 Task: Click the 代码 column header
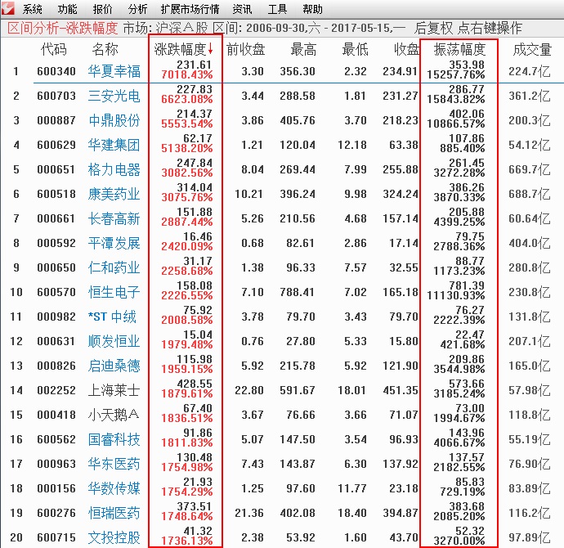(x=54, y=50)
